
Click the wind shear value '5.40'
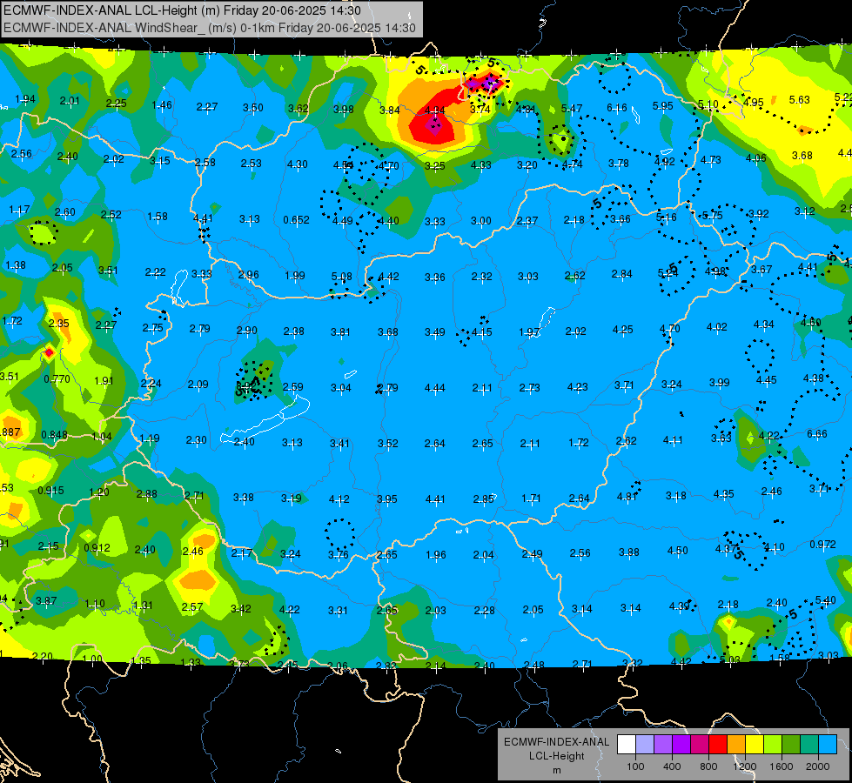tap(825, 600)
